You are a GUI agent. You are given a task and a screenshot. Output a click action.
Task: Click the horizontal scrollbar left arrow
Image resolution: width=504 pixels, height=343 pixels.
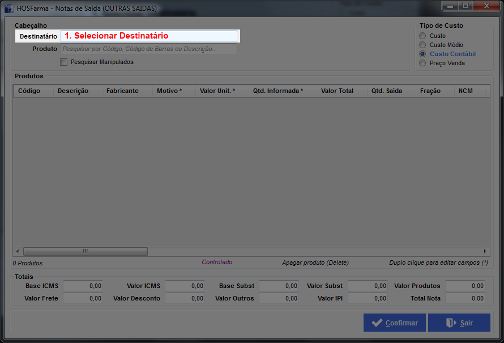point(18,251)
